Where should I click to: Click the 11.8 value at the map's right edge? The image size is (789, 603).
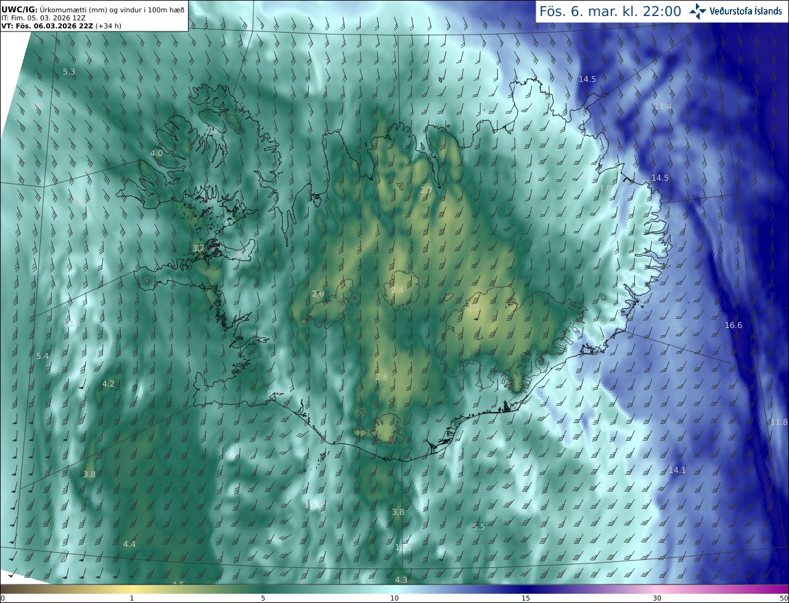click(779, 422)
